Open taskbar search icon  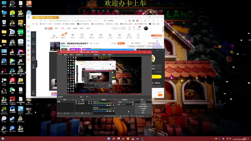pos(114,138)
